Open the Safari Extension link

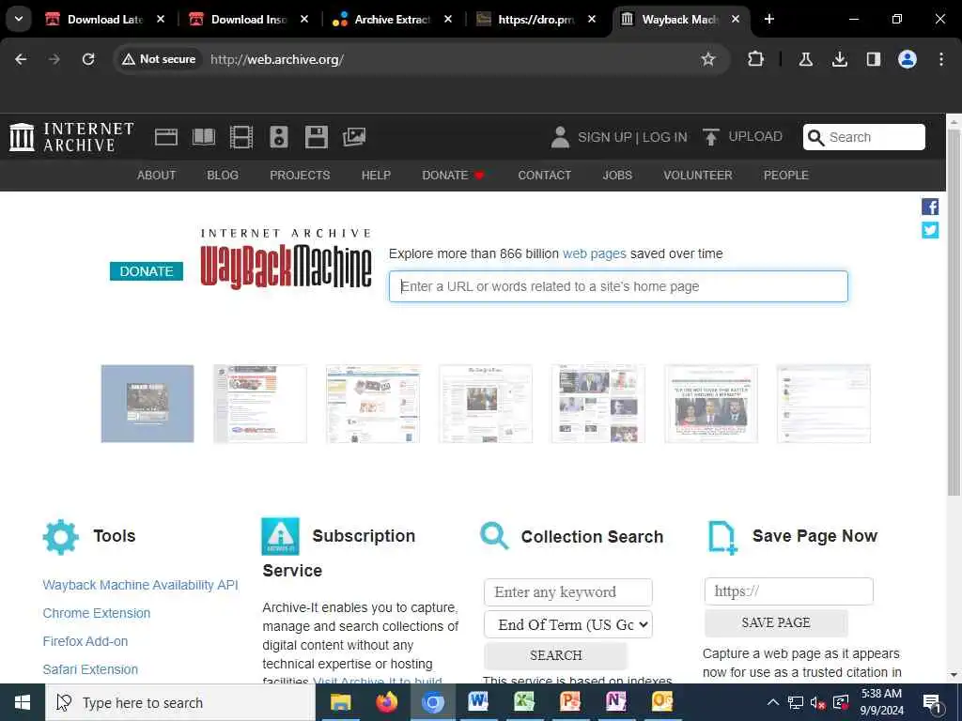90,669
